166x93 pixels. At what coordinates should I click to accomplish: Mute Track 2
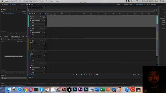click(40, 28)
